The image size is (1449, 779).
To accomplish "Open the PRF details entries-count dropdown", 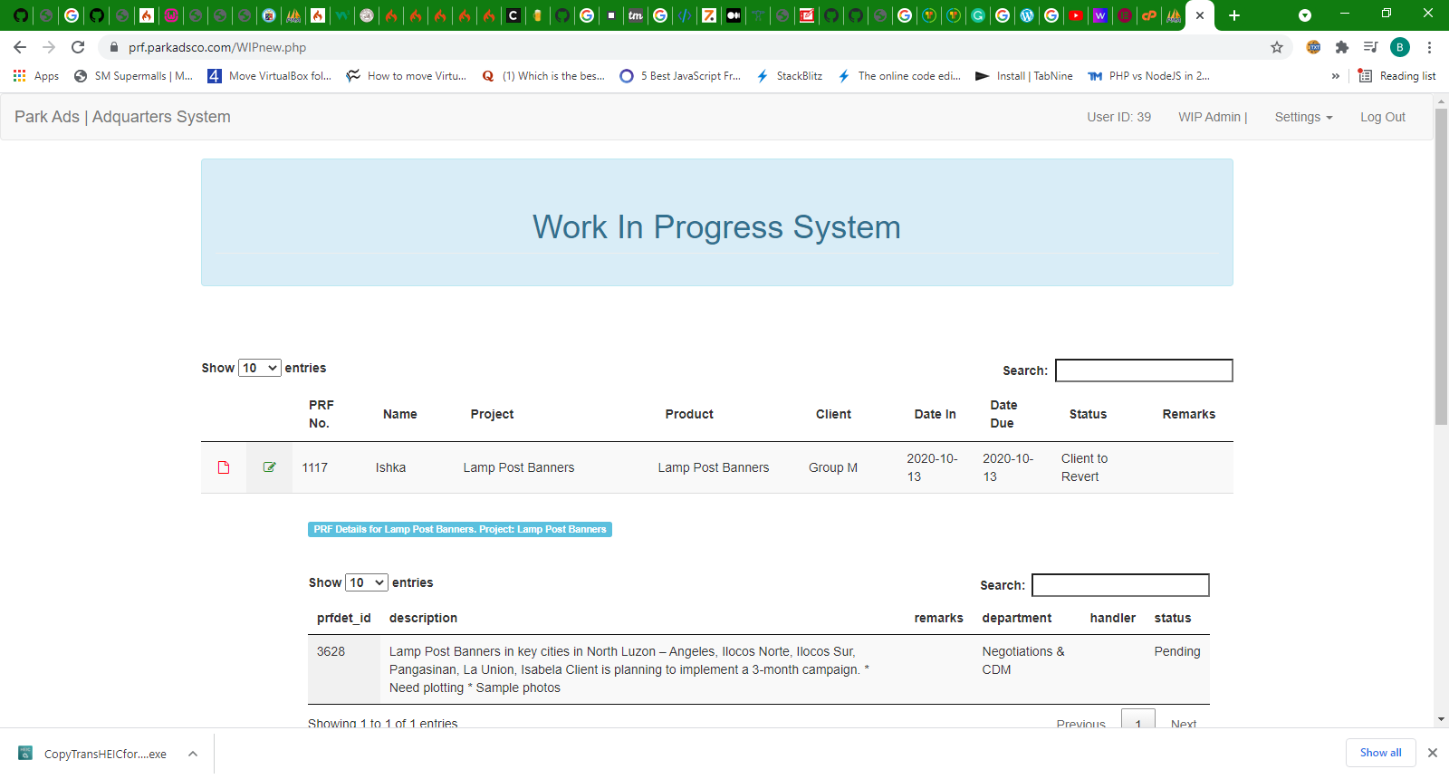I will (x=366, y=582).
